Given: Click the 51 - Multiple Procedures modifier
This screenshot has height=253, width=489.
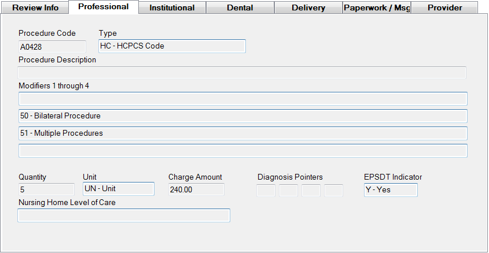Looking at the screenshot, I should [242, 133].
